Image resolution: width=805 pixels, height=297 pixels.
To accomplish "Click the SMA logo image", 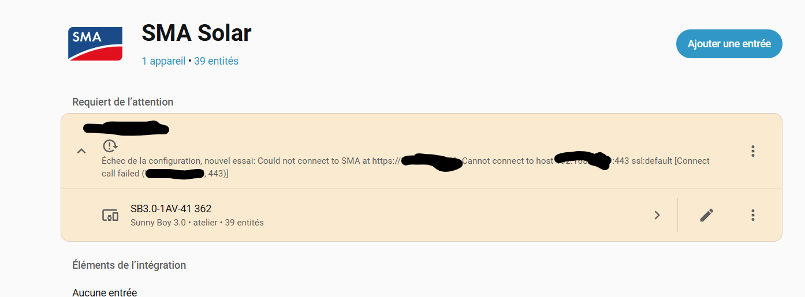I will (x=95, y=43).
